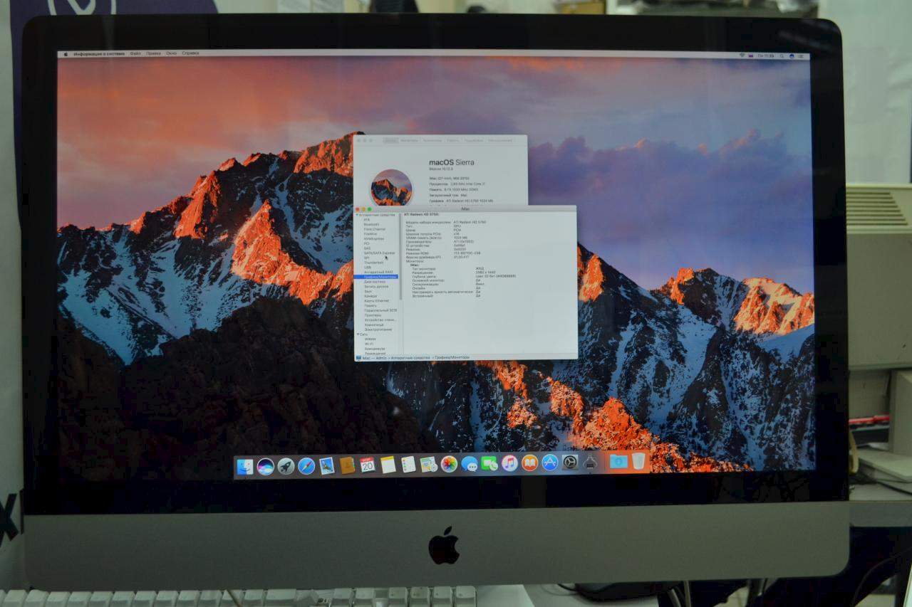The height and width of the screenshot is (607, 912).
Task: Open Downloads folder in Dock
Action: pos(618,462)
